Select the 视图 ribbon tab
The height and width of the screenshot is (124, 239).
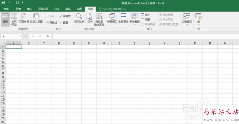90,9
